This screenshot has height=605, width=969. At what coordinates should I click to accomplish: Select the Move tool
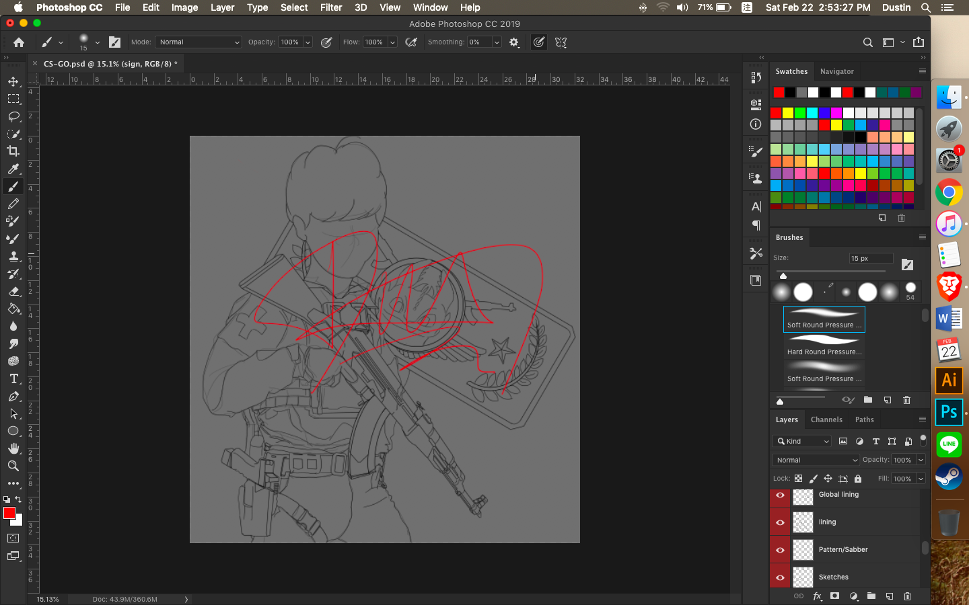tap(13, 81)
